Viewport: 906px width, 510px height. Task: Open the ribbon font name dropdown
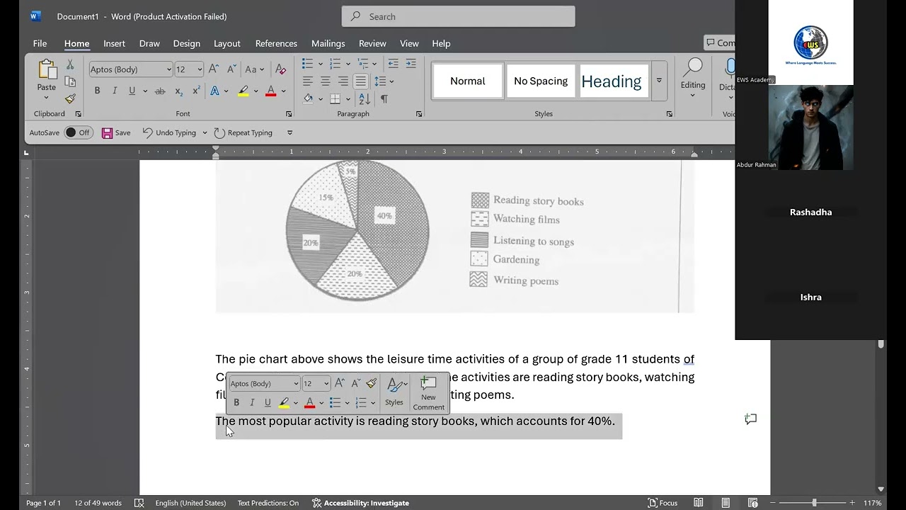pyautogui.click(x=168, y=69)
